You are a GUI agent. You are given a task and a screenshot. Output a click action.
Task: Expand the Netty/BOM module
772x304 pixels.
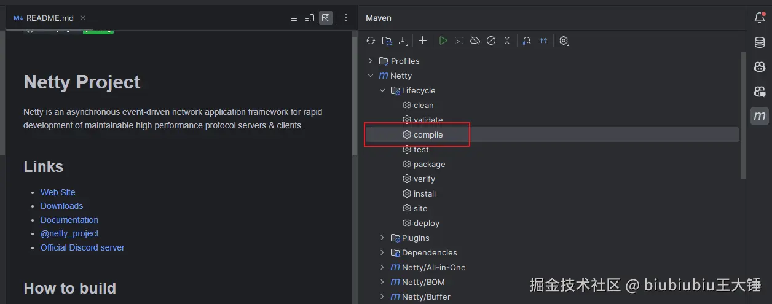pos(382,282)
